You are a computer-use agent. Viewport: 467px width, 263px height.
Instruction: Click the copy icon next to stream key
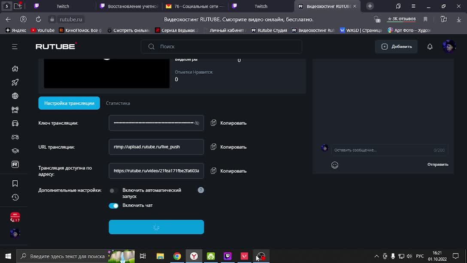coord(213,123)
